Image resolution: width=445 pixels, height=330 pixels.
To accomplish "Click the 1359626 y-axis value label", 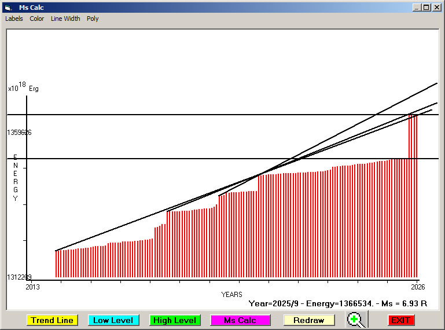I will 19,133.
